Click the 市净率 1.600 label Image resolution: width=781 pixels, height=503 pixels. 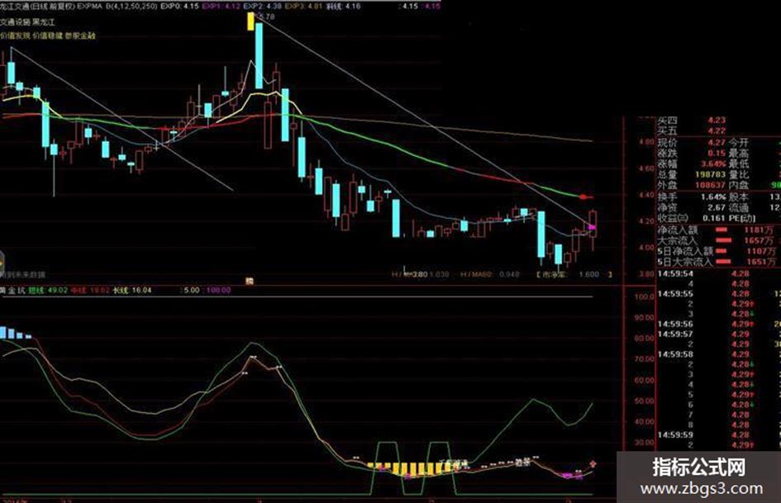point(574,274)
